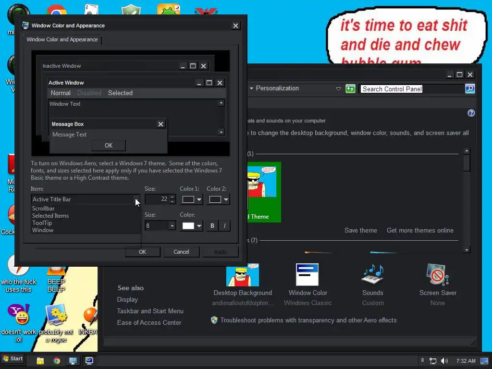Screen dimensions: 492x369
Task: Open the address bar history dropdown
Action: pyautogui.click(x=338, y=89)
